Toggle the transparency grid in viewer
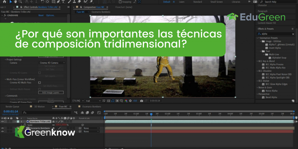Viewport: 298px width, 149px height. coord(108,101)
